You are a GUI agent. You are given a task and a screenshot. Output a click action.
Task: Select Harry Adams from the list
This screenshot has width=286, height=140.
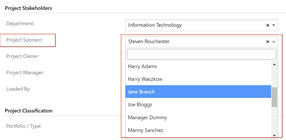pos(198,66)
